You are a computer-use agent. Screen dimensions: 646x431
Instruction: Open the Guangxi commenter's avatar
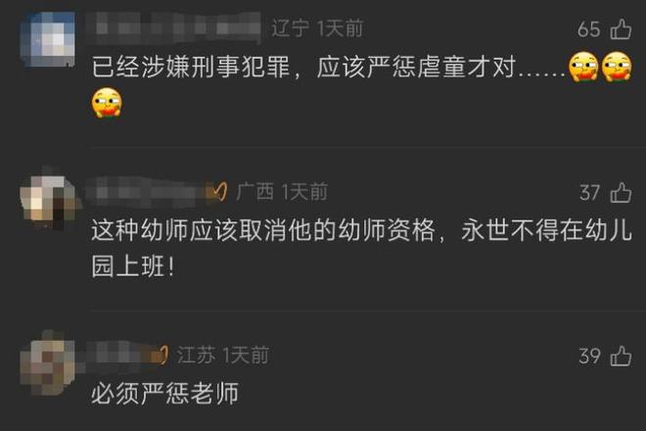(x=48, y=198)
